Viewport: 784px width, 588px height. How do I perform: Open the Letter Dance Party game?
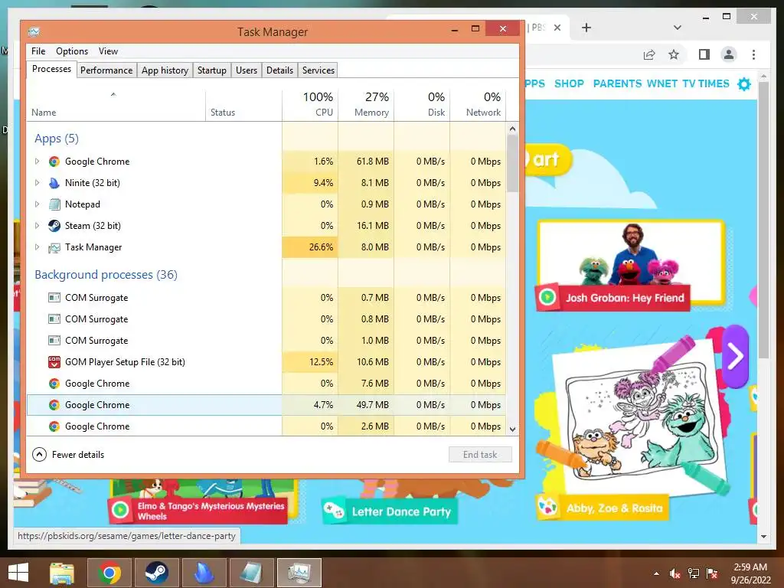coord(390,511)
